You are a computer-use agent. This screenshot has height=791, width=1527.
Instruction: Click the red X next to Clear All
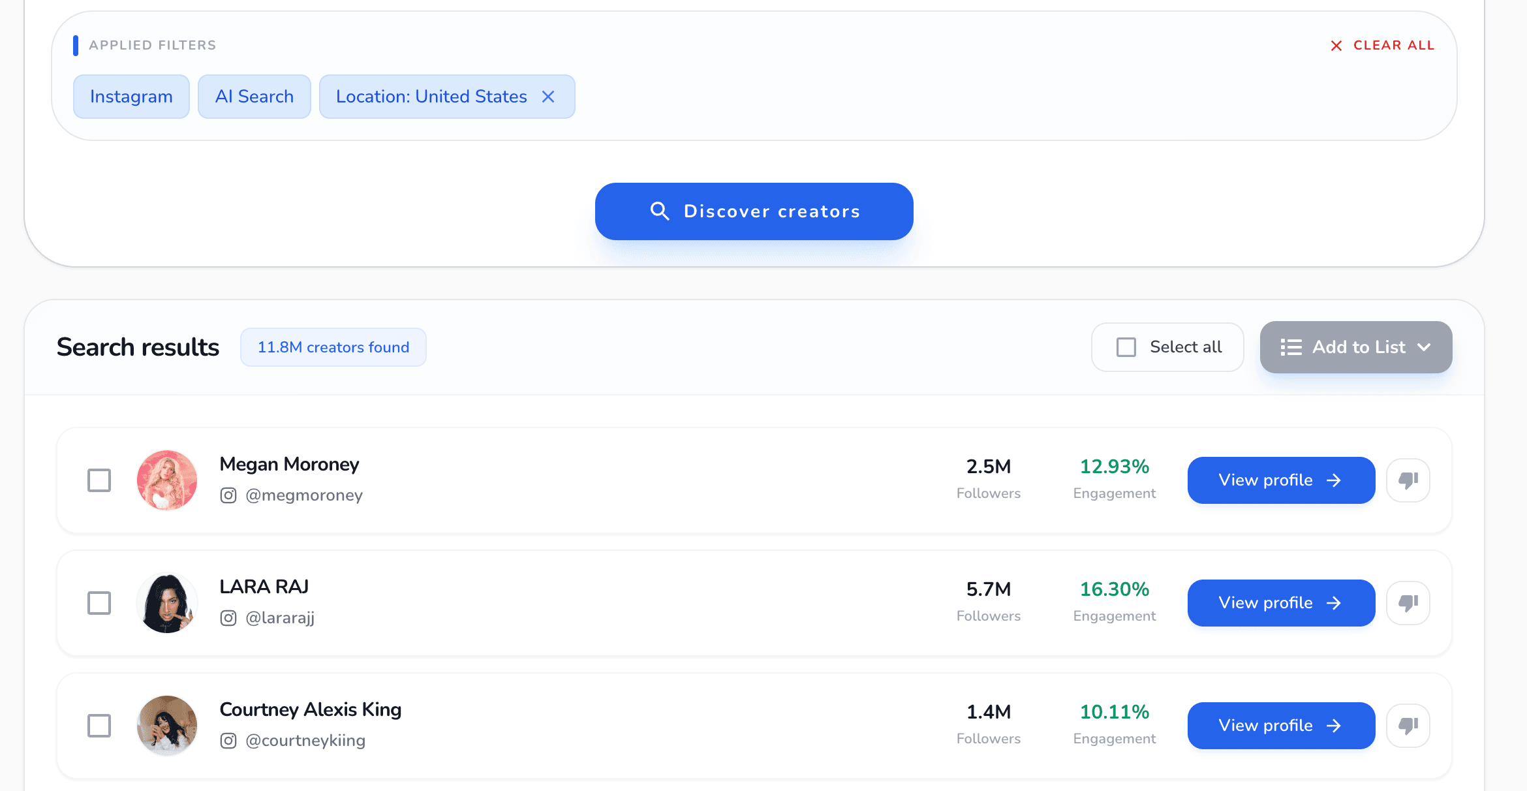(1336, 46)
